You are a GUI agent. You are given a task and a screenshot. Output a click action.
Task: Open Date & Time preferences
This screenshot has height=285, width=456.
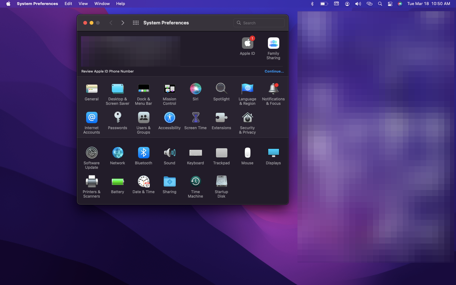(x=143, y=185)
